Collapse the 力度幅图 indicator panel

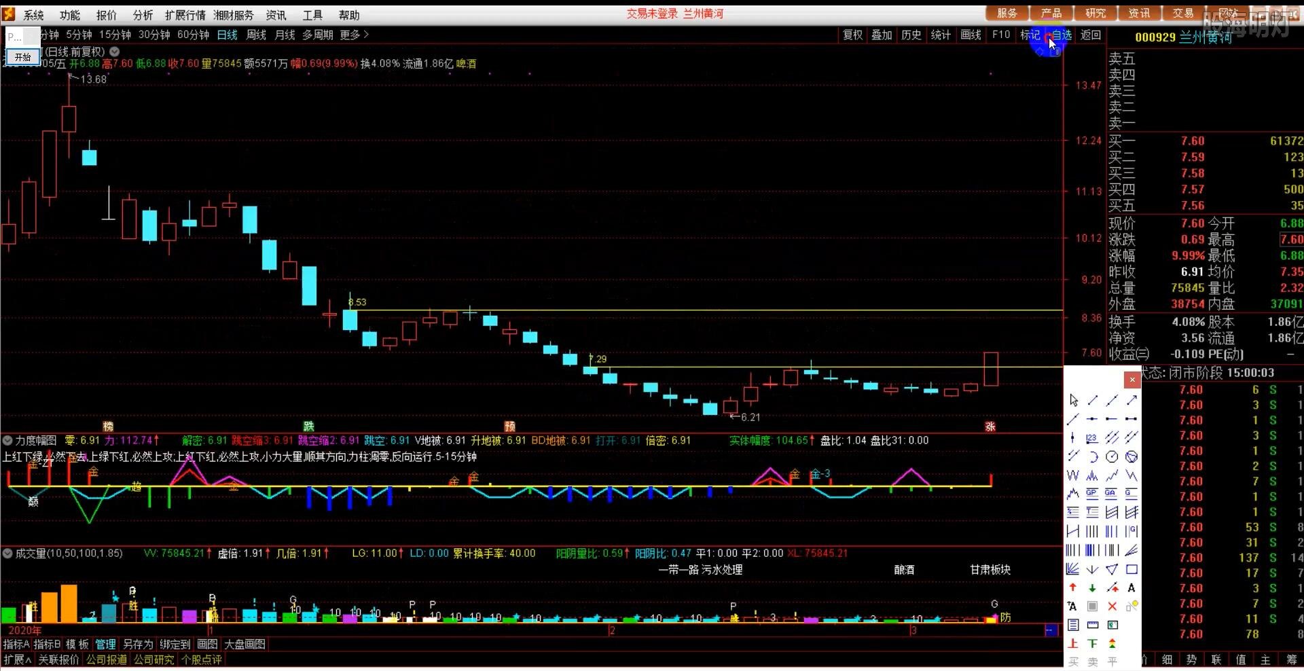point(7,440)
